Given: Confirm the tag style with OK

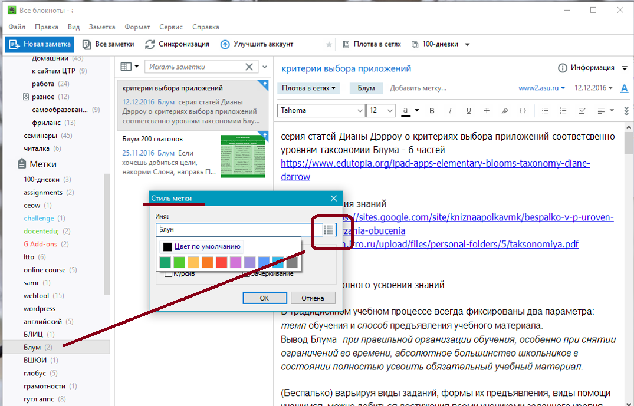Looking at the screenshot, I should tap(264, 298).
